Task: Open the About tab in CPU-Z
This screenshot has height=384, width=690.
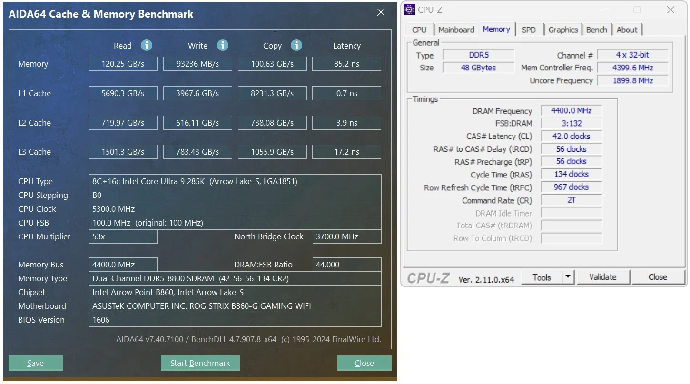Action: click(627, 30)
